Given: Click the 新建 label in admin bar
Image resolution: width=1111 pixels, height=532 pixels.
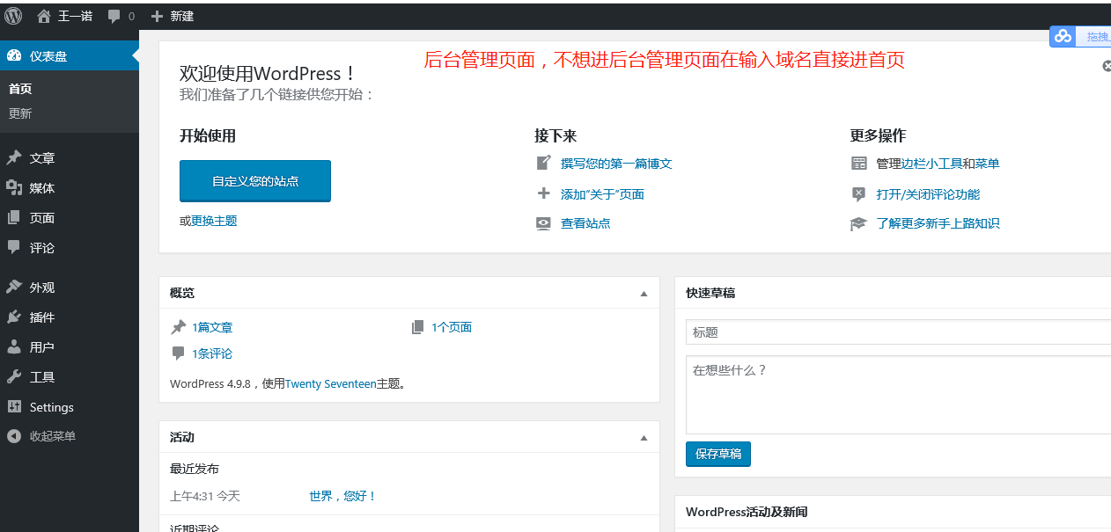Looking at the screenshot, I should [182, 16].
